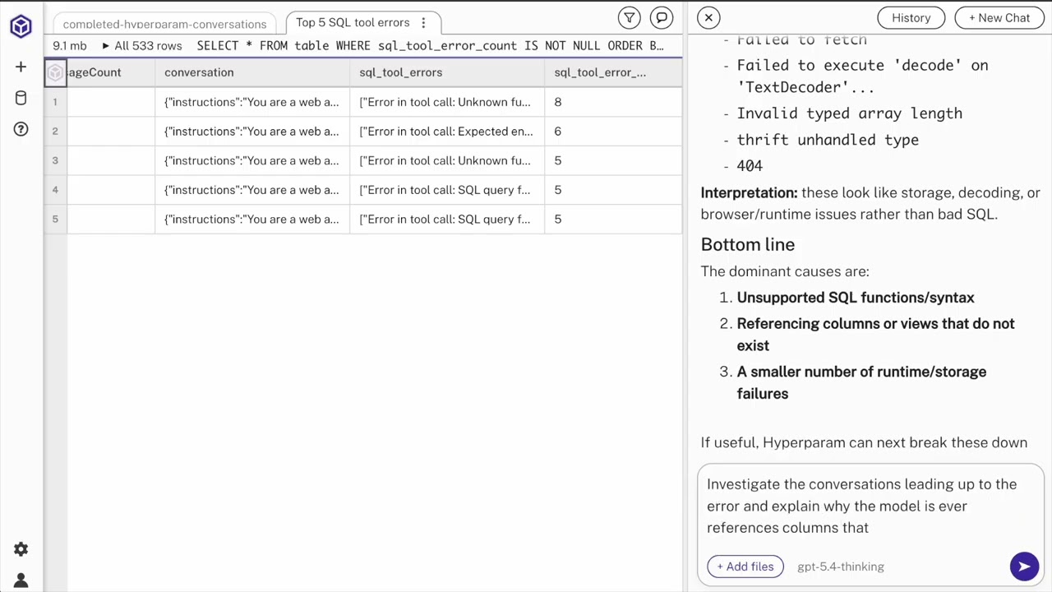Viewport: 1052px width, 592px height.
Task: Send the chat message with arrow button
Action: click(x=1024, y=566)
